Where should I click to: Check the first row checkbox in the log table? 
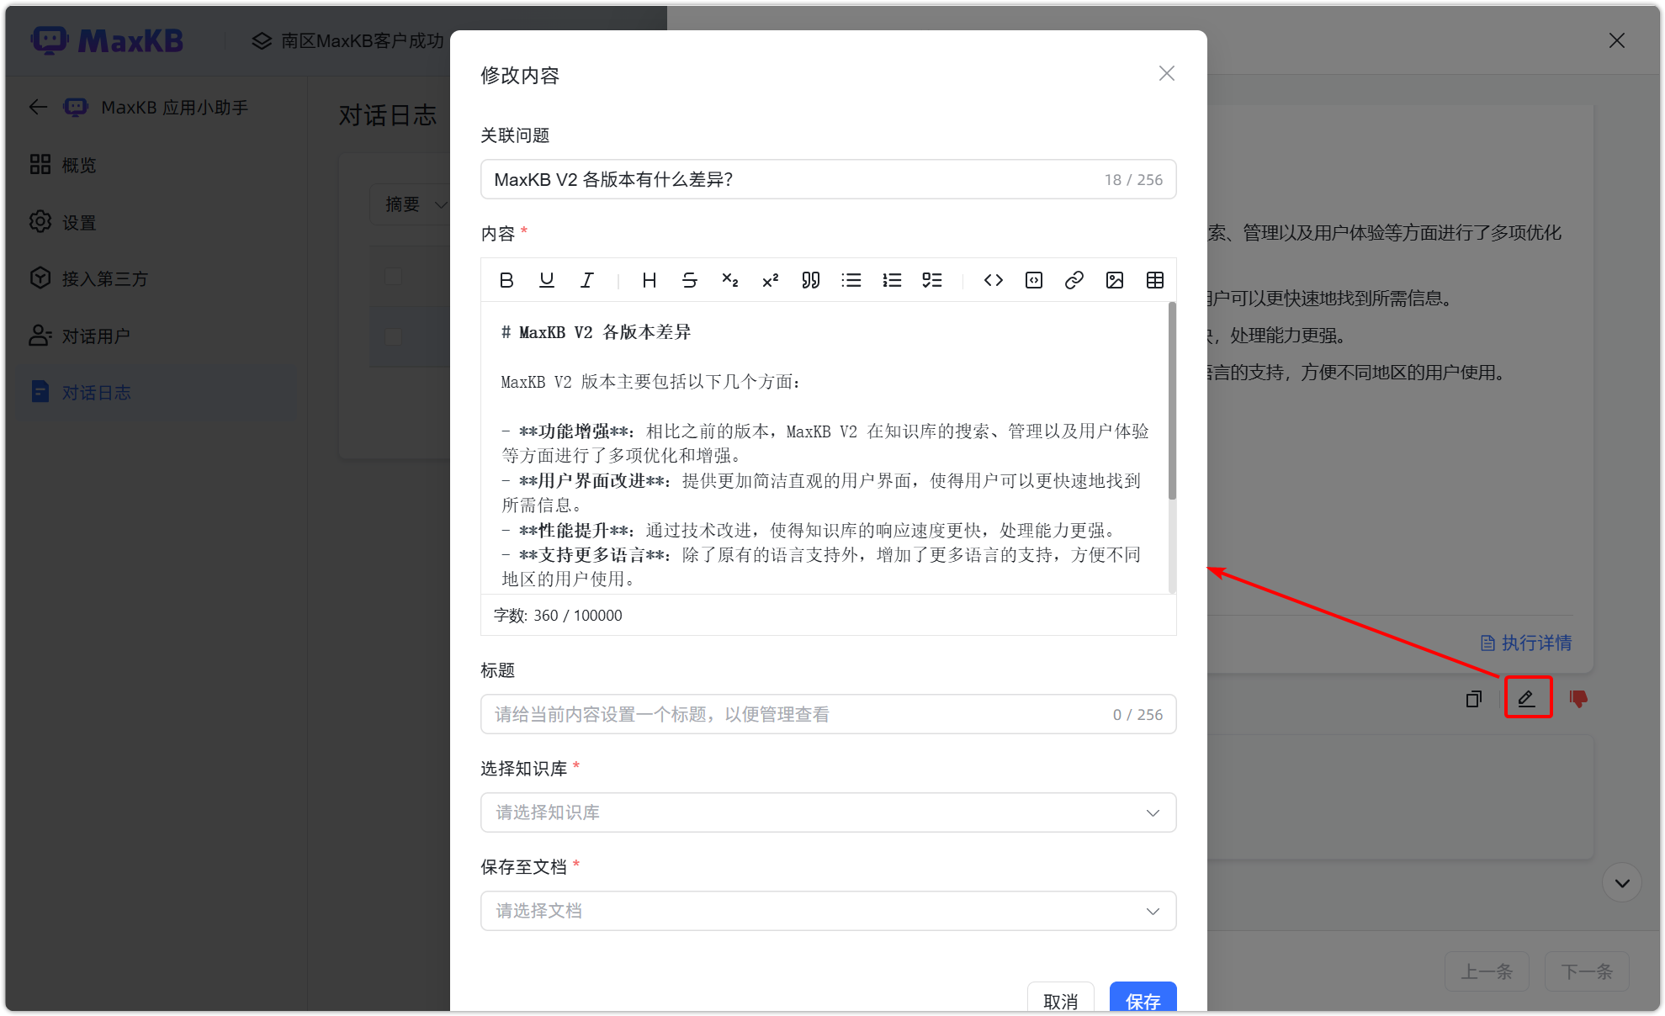click(x=393, y=275)
